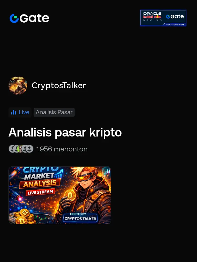This screenshot has width=197, height=262.
Task: Click the last gray viewer avatar
Action: (30, 149)
